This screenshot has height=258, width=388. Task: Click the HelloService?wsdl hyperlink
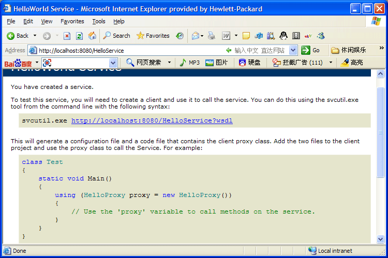[x=152, y=120]
